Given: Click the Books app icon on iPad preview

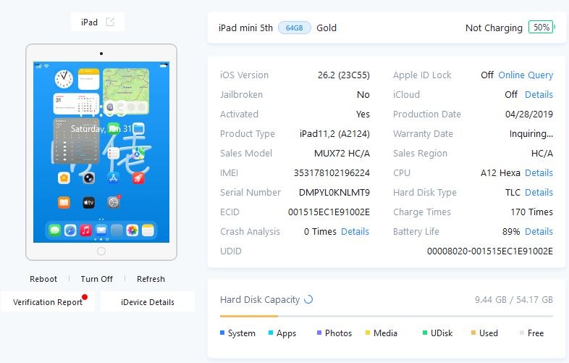Looking at the screenshot, I should pos(64,202).
